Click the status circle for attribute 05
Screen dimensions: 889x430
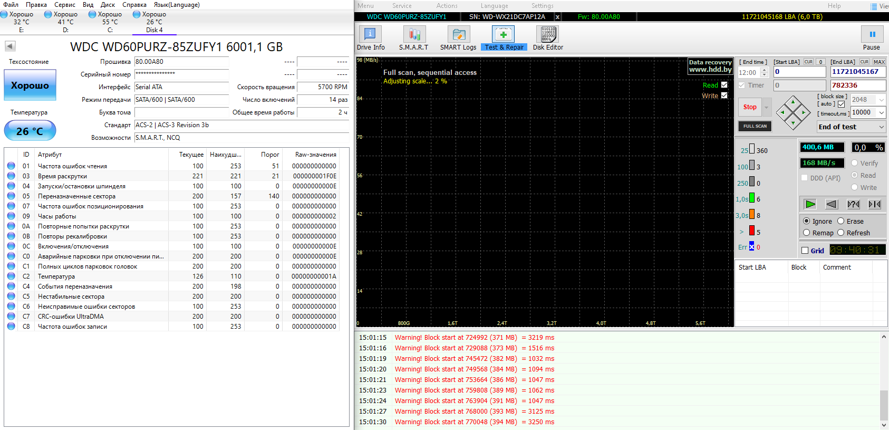point(11,196)
